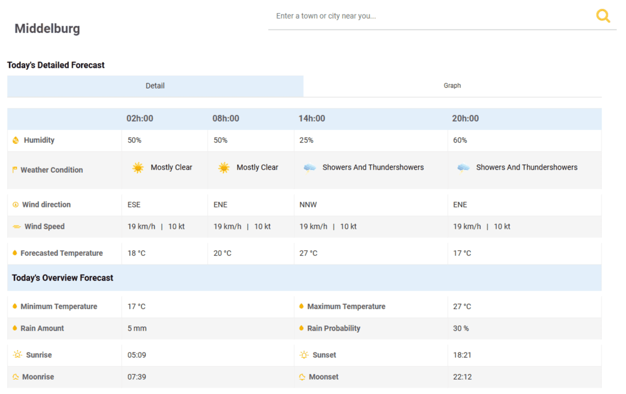Screen dimensions: 626x394
Task: Focus the town or city search field
Action: click(431, 16)
